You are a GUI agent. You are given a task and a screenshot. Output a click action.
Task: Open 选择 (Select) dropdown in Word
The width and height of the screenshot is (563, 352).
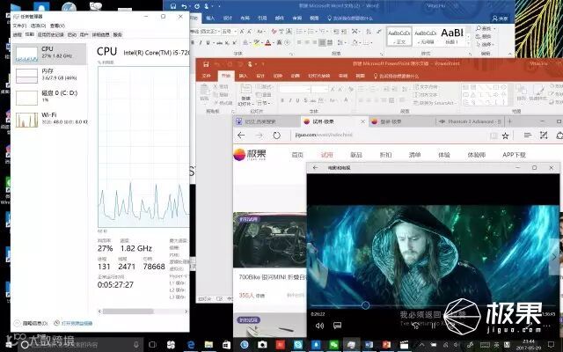click(485, 44)
